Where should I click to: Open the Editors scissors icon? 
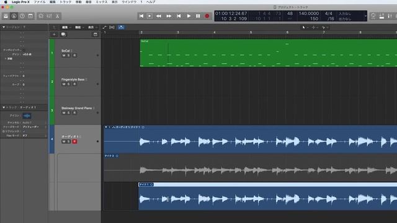click(58, 16)
